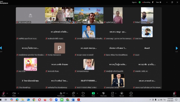The image size is (180, 102).
Task: Select Porntip Wannawirot's tile with letter P
Action: pos(60,48)
